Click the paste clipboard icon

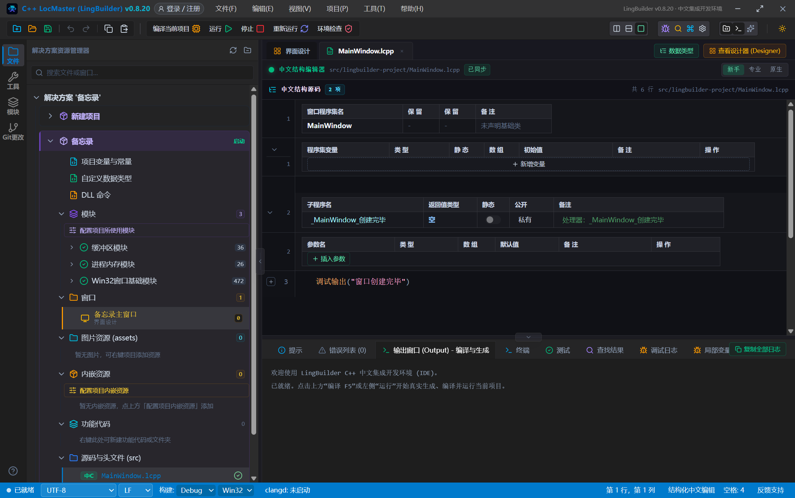point(124,29)
